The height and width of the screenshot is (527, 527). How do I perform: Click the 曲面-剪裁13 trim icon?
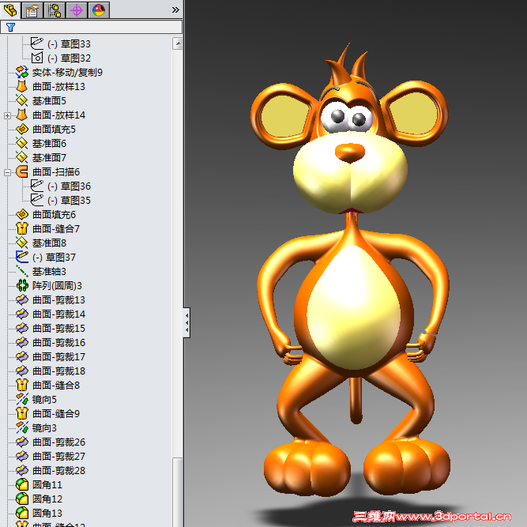[22, 299]
